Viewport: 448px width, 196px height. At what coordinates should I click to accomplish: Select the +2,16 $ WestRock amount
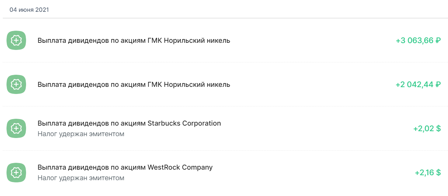(428, 172)
